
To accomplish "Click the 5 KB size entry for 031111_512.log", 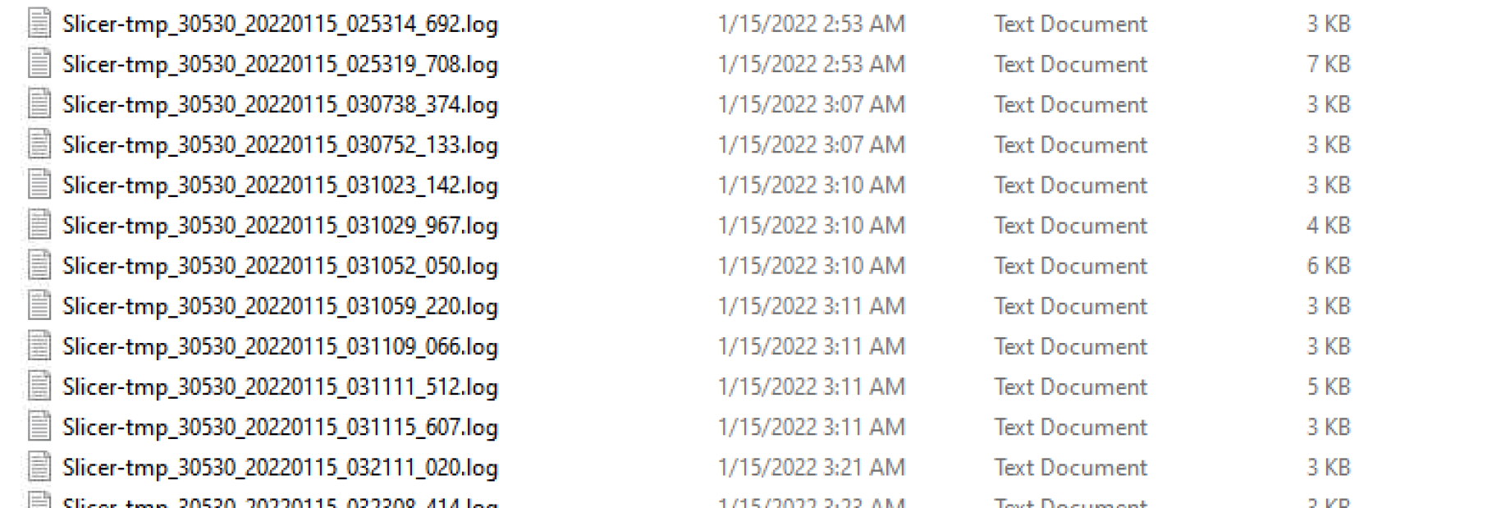I will [x=1329, y=387].
